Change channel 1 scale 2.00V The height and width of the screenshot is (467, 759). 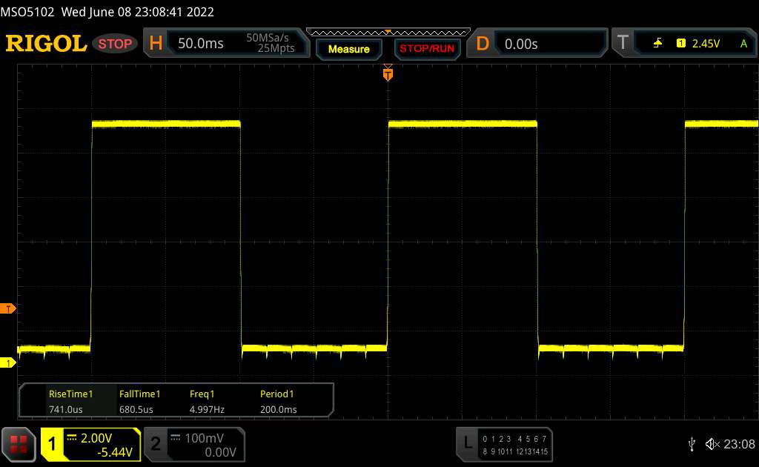(96, 438)
